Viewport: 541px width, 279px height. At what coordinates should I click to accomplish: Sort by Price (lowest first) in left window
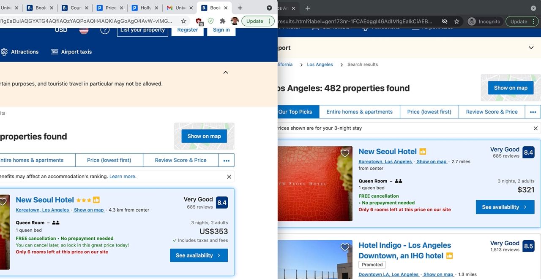tap(109, 160)
